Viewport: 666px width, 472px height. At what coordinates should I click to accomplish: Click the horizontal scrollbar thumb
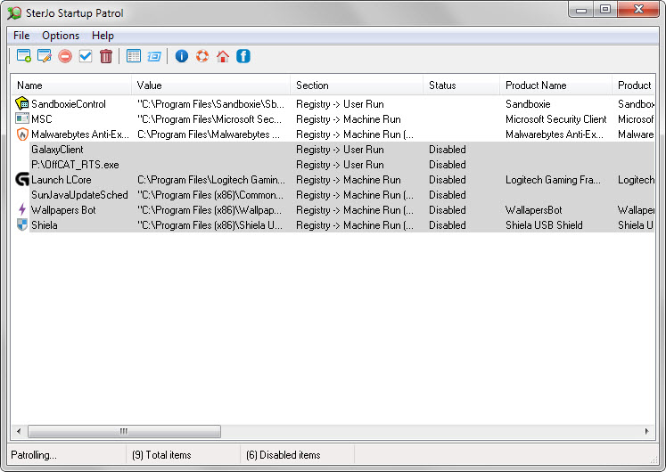pyautogui.click(x=124, y=431)
